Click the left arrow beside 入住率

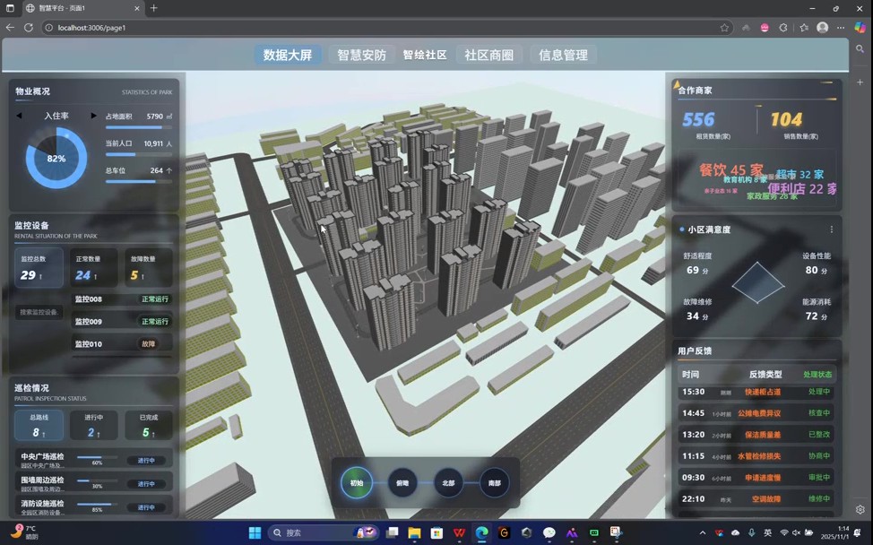click(x=21, y=114)
